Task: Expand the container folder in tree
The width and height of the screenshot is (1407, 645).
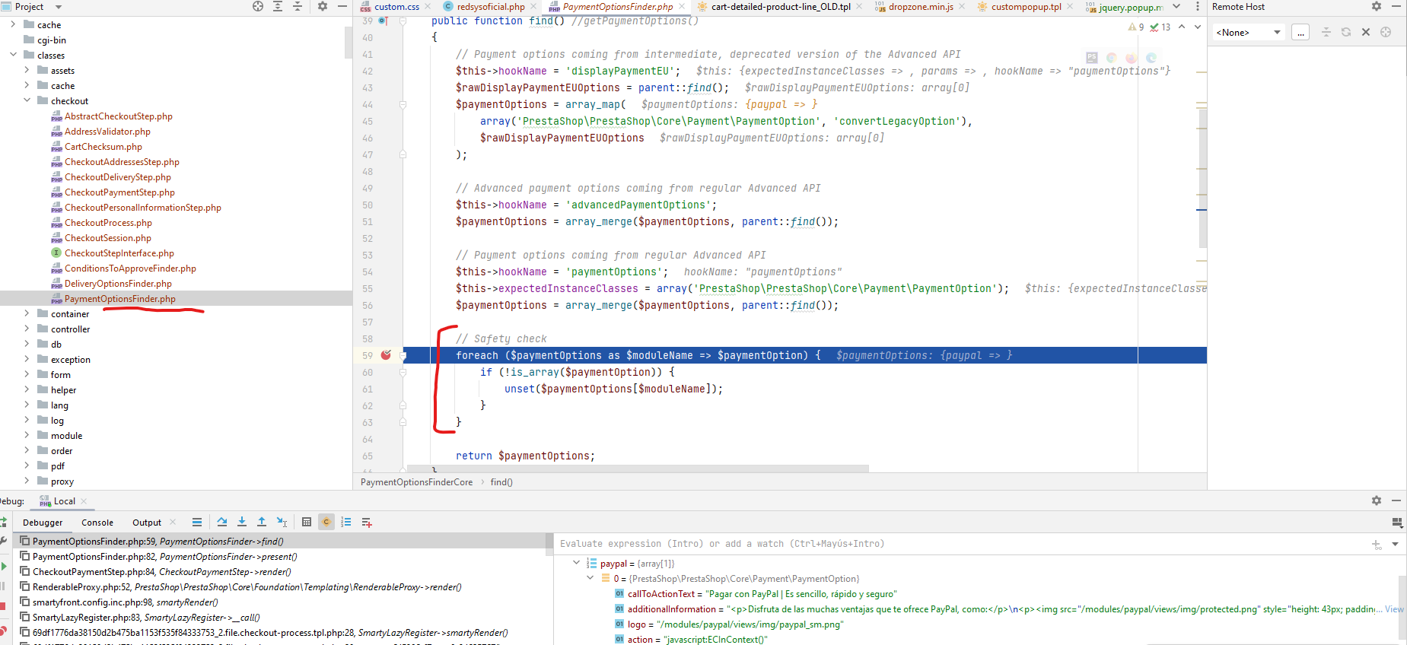Action: 27,313
